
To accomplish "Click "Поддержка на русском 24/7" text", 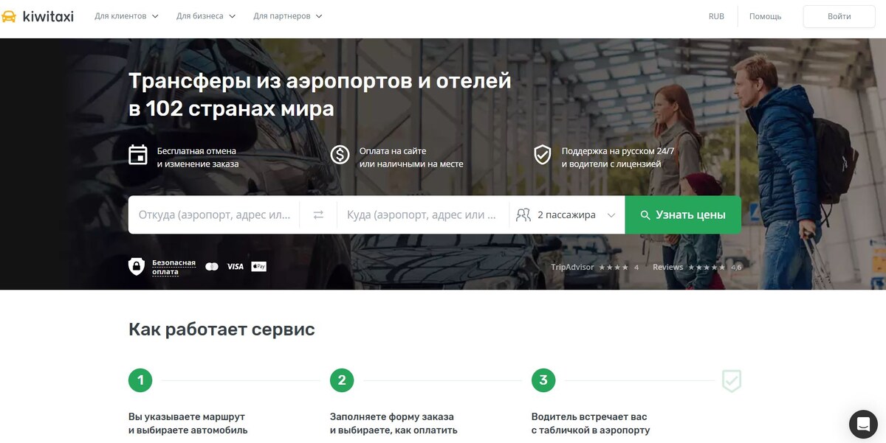I will [x=618, y=150].
